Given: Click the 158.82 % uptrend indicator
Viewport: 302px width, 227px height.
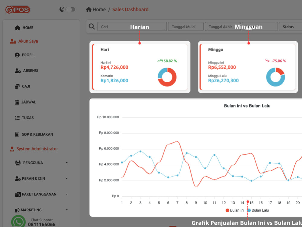Looking at the screenshot, I should tap(167, 61).
